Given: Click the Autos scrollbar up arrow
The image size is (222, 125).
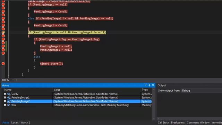Looking at the screenshot, I should [x=154, y=90].
